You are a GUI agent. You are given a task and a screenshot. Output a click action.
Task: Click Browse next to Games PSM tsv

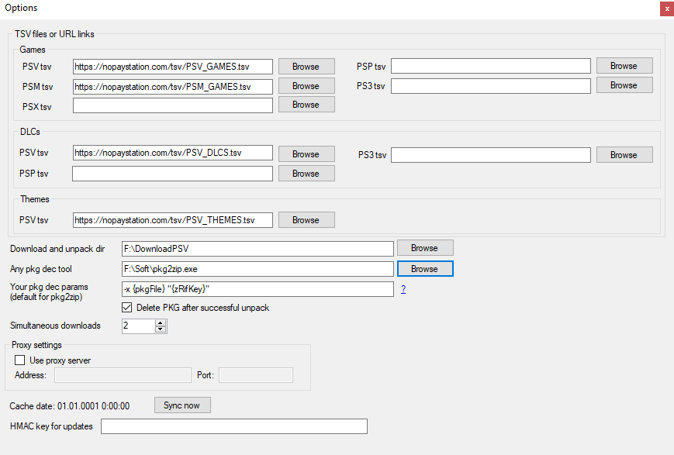(x=306, y=86)
